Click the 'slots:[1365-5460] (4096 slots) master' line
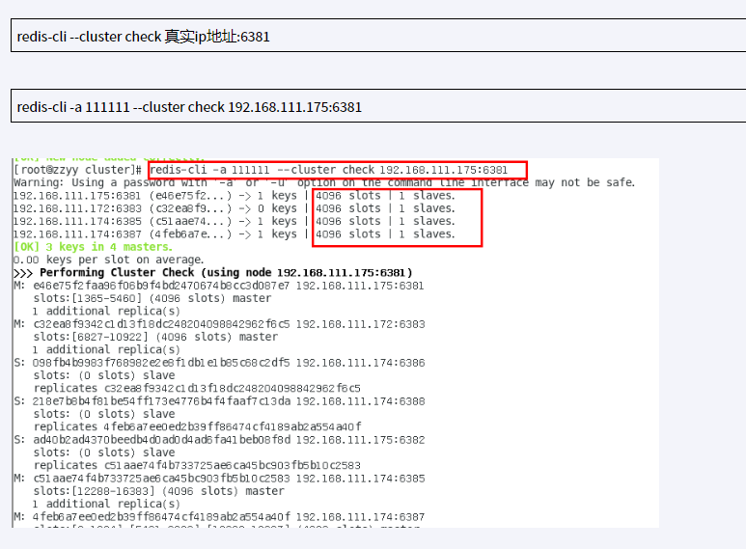This screenshot has height=549, width=746. tap(152, 298)
